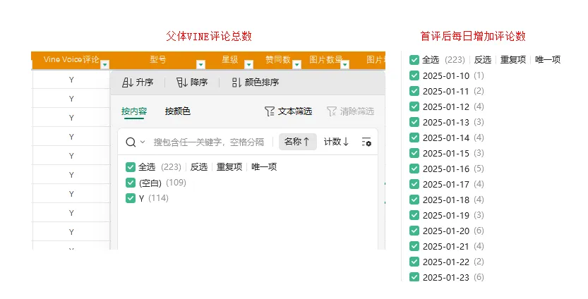Open 文本筛选 text filter
Screen dimensions: 588x299
point(289,111)
